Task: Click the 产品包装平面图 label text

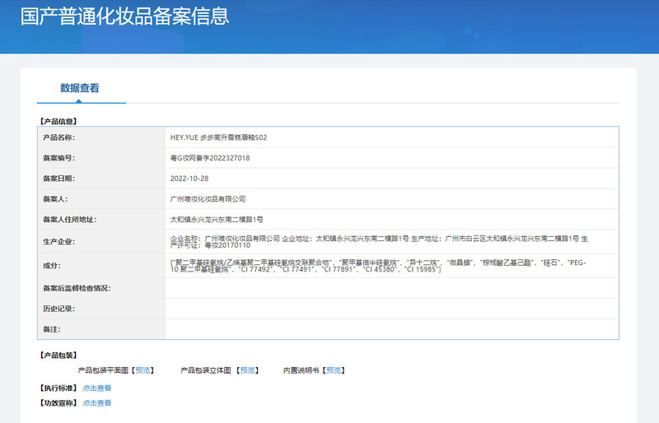Action: [x=103, y=370]
